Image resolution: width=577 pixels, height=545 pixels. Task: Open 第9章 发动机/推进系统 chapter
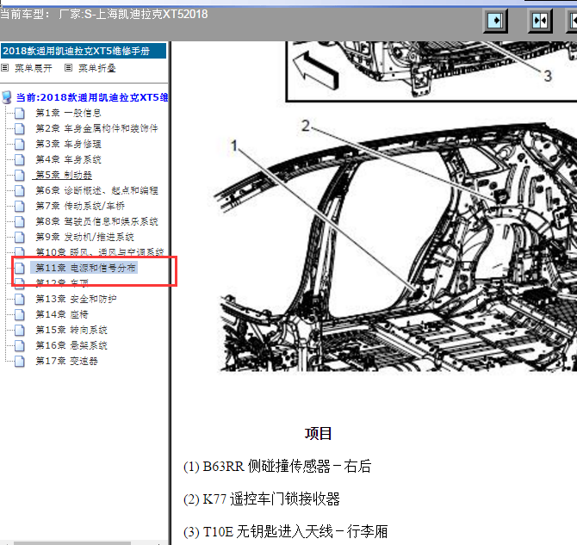(84, 237)
